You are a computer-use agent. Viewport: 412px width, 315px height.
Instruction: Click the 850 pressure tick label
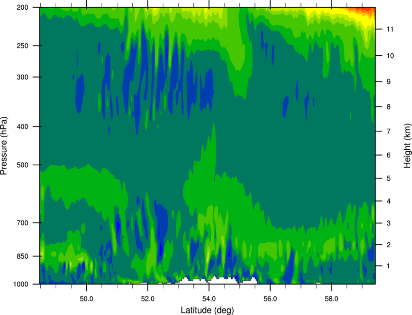click(23, 256)
